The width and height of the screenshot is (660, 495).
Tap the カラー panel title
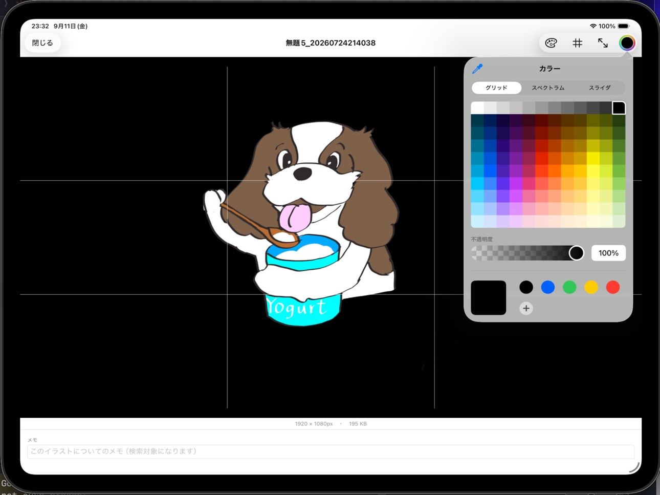[x=549, y=69]
